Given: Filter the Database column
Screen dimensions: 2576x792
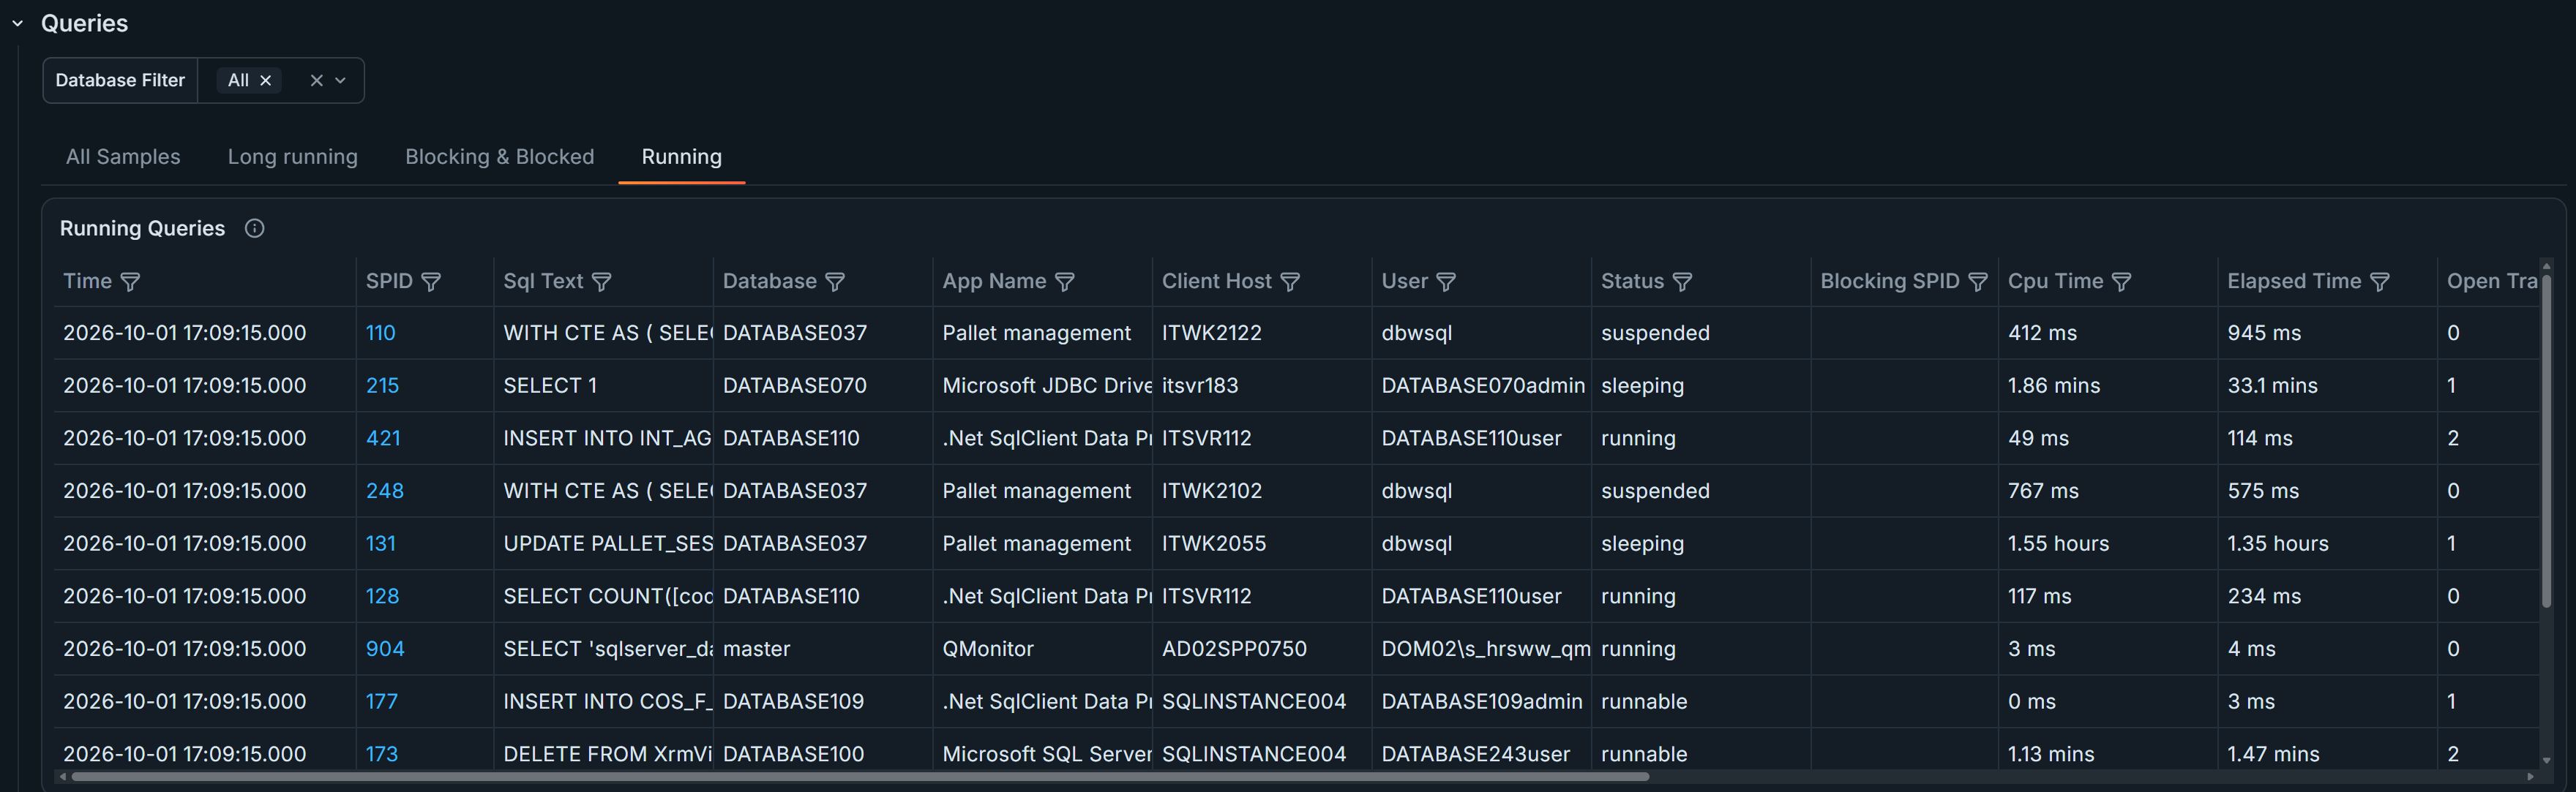Looking at the screenshot, I should pyautogui.click(x=835, y=282).
